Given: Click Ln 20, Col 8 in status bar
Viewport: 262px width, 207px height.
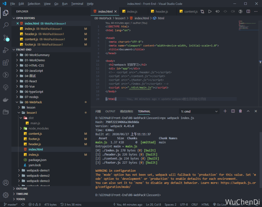Looking at the screenshot, I should (x=153, y=205).
